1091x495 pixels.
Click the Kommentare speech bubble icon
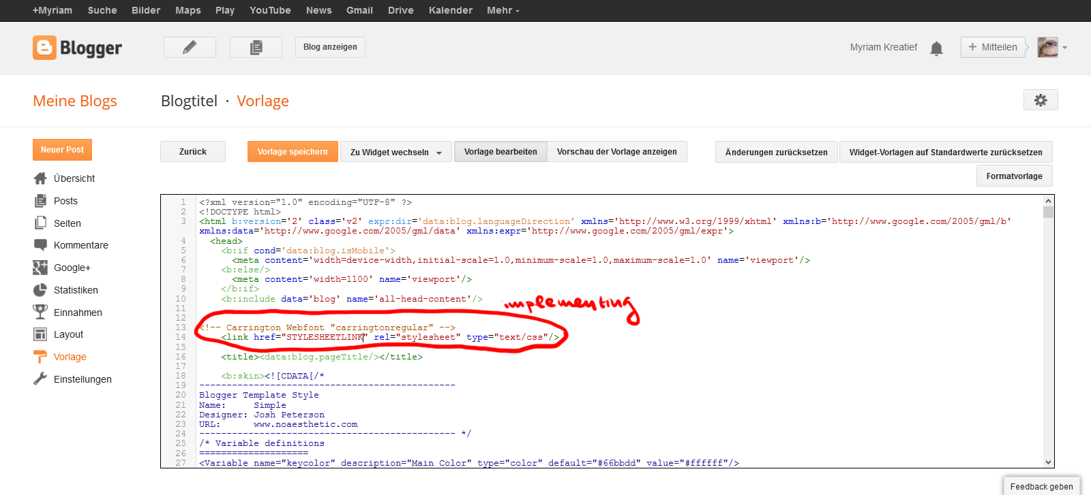click(40, 245)
